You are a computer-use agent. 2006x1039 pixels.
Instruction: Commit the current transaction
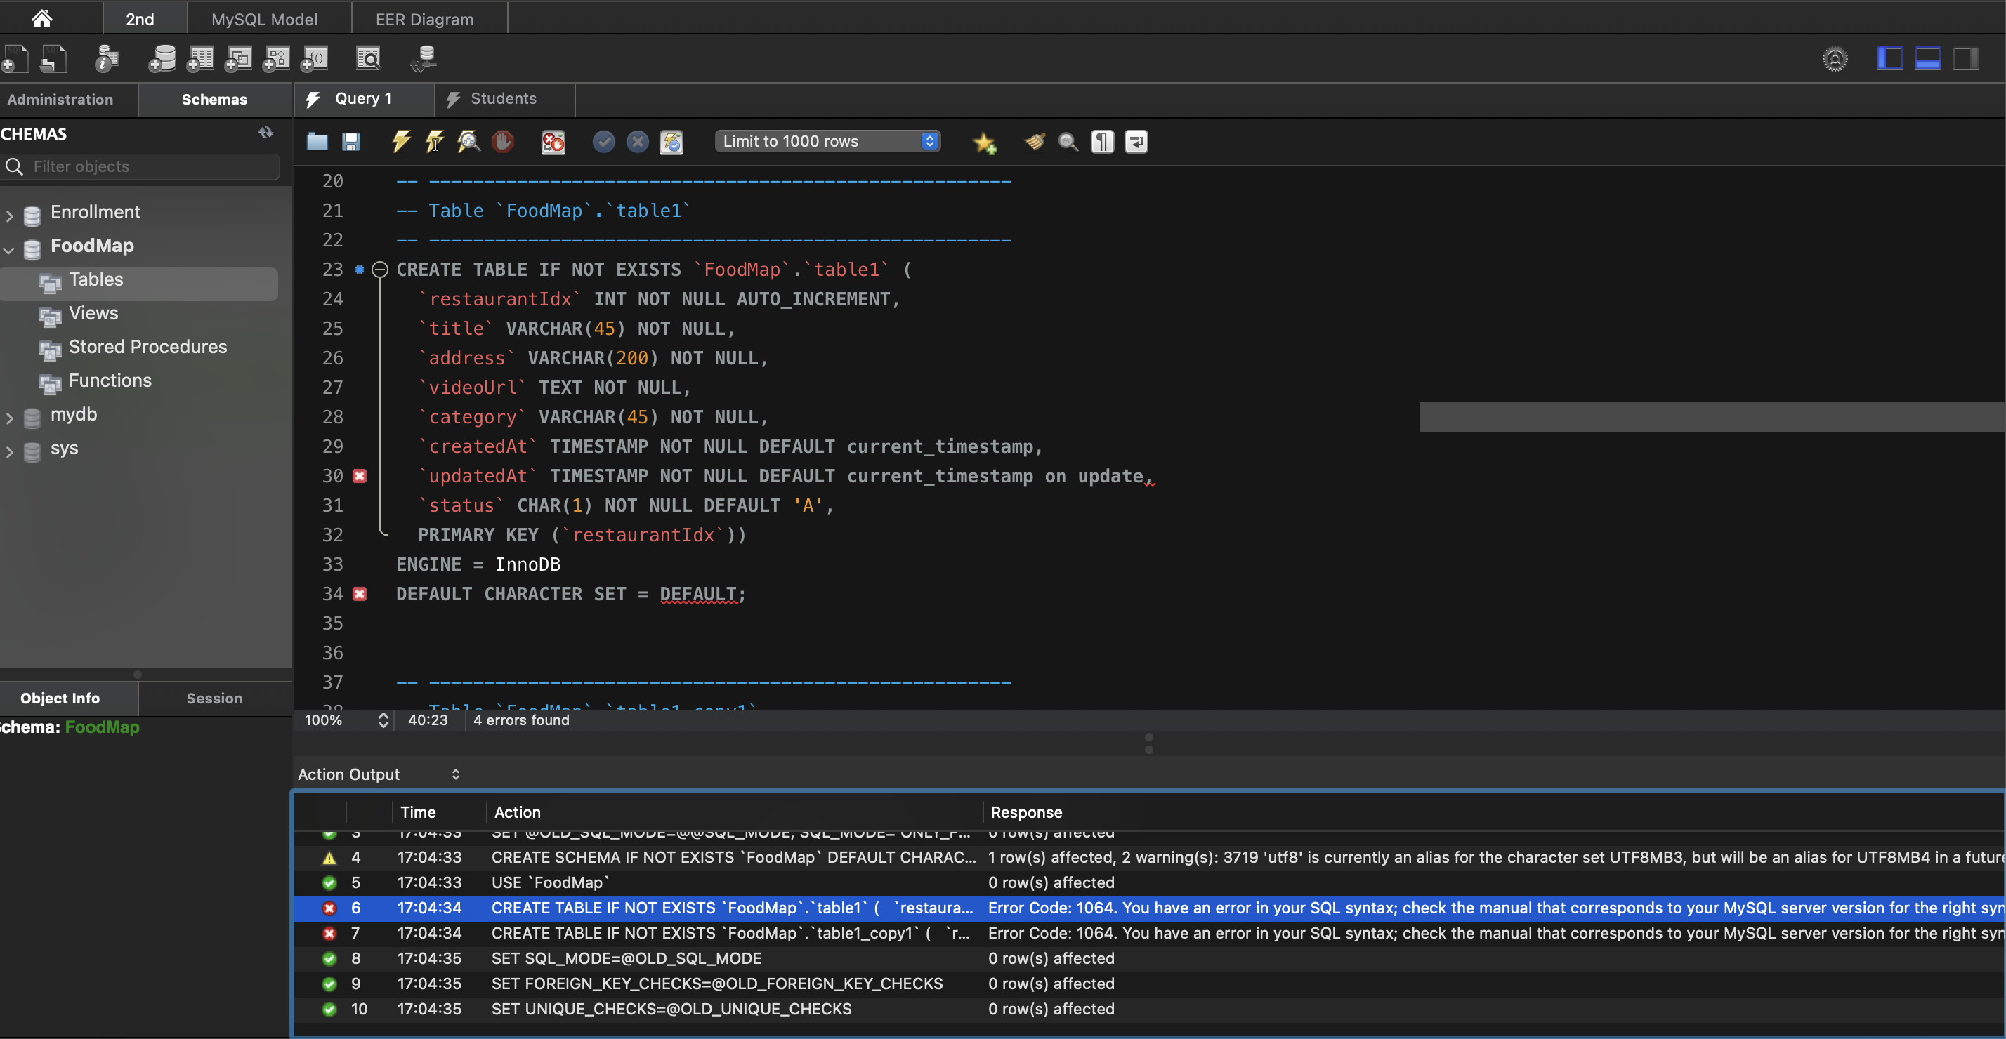tap(603, 142)
